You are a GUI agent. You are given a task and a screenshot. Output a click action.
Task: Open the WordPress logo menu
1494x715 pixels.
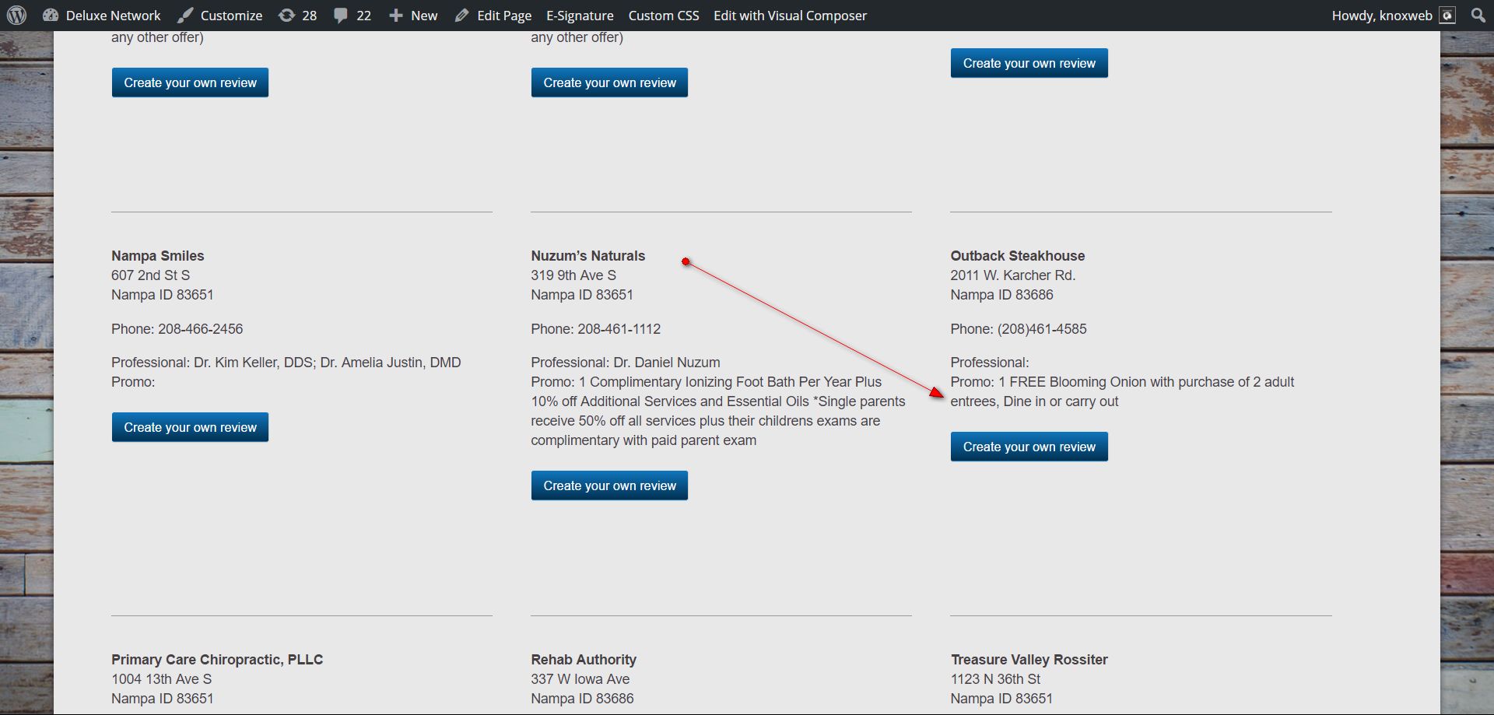click(16, 16)
